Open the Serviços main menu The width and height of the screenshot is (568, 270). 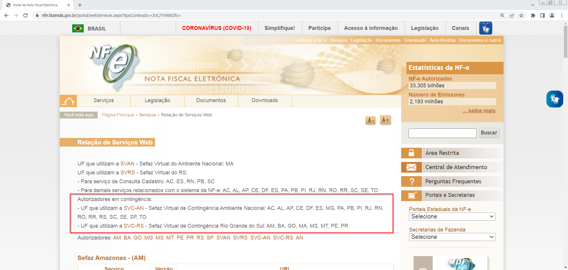tap(104, 101)
